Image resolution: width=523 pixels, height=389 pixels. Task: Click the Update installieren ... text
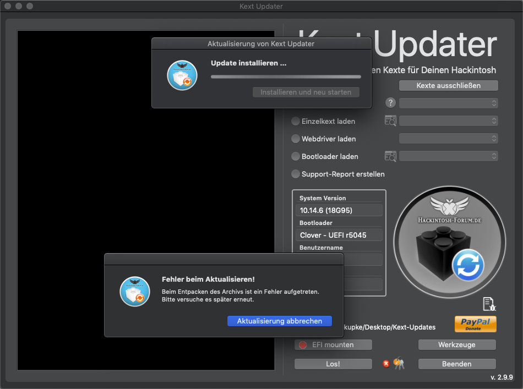click(248, 63)
